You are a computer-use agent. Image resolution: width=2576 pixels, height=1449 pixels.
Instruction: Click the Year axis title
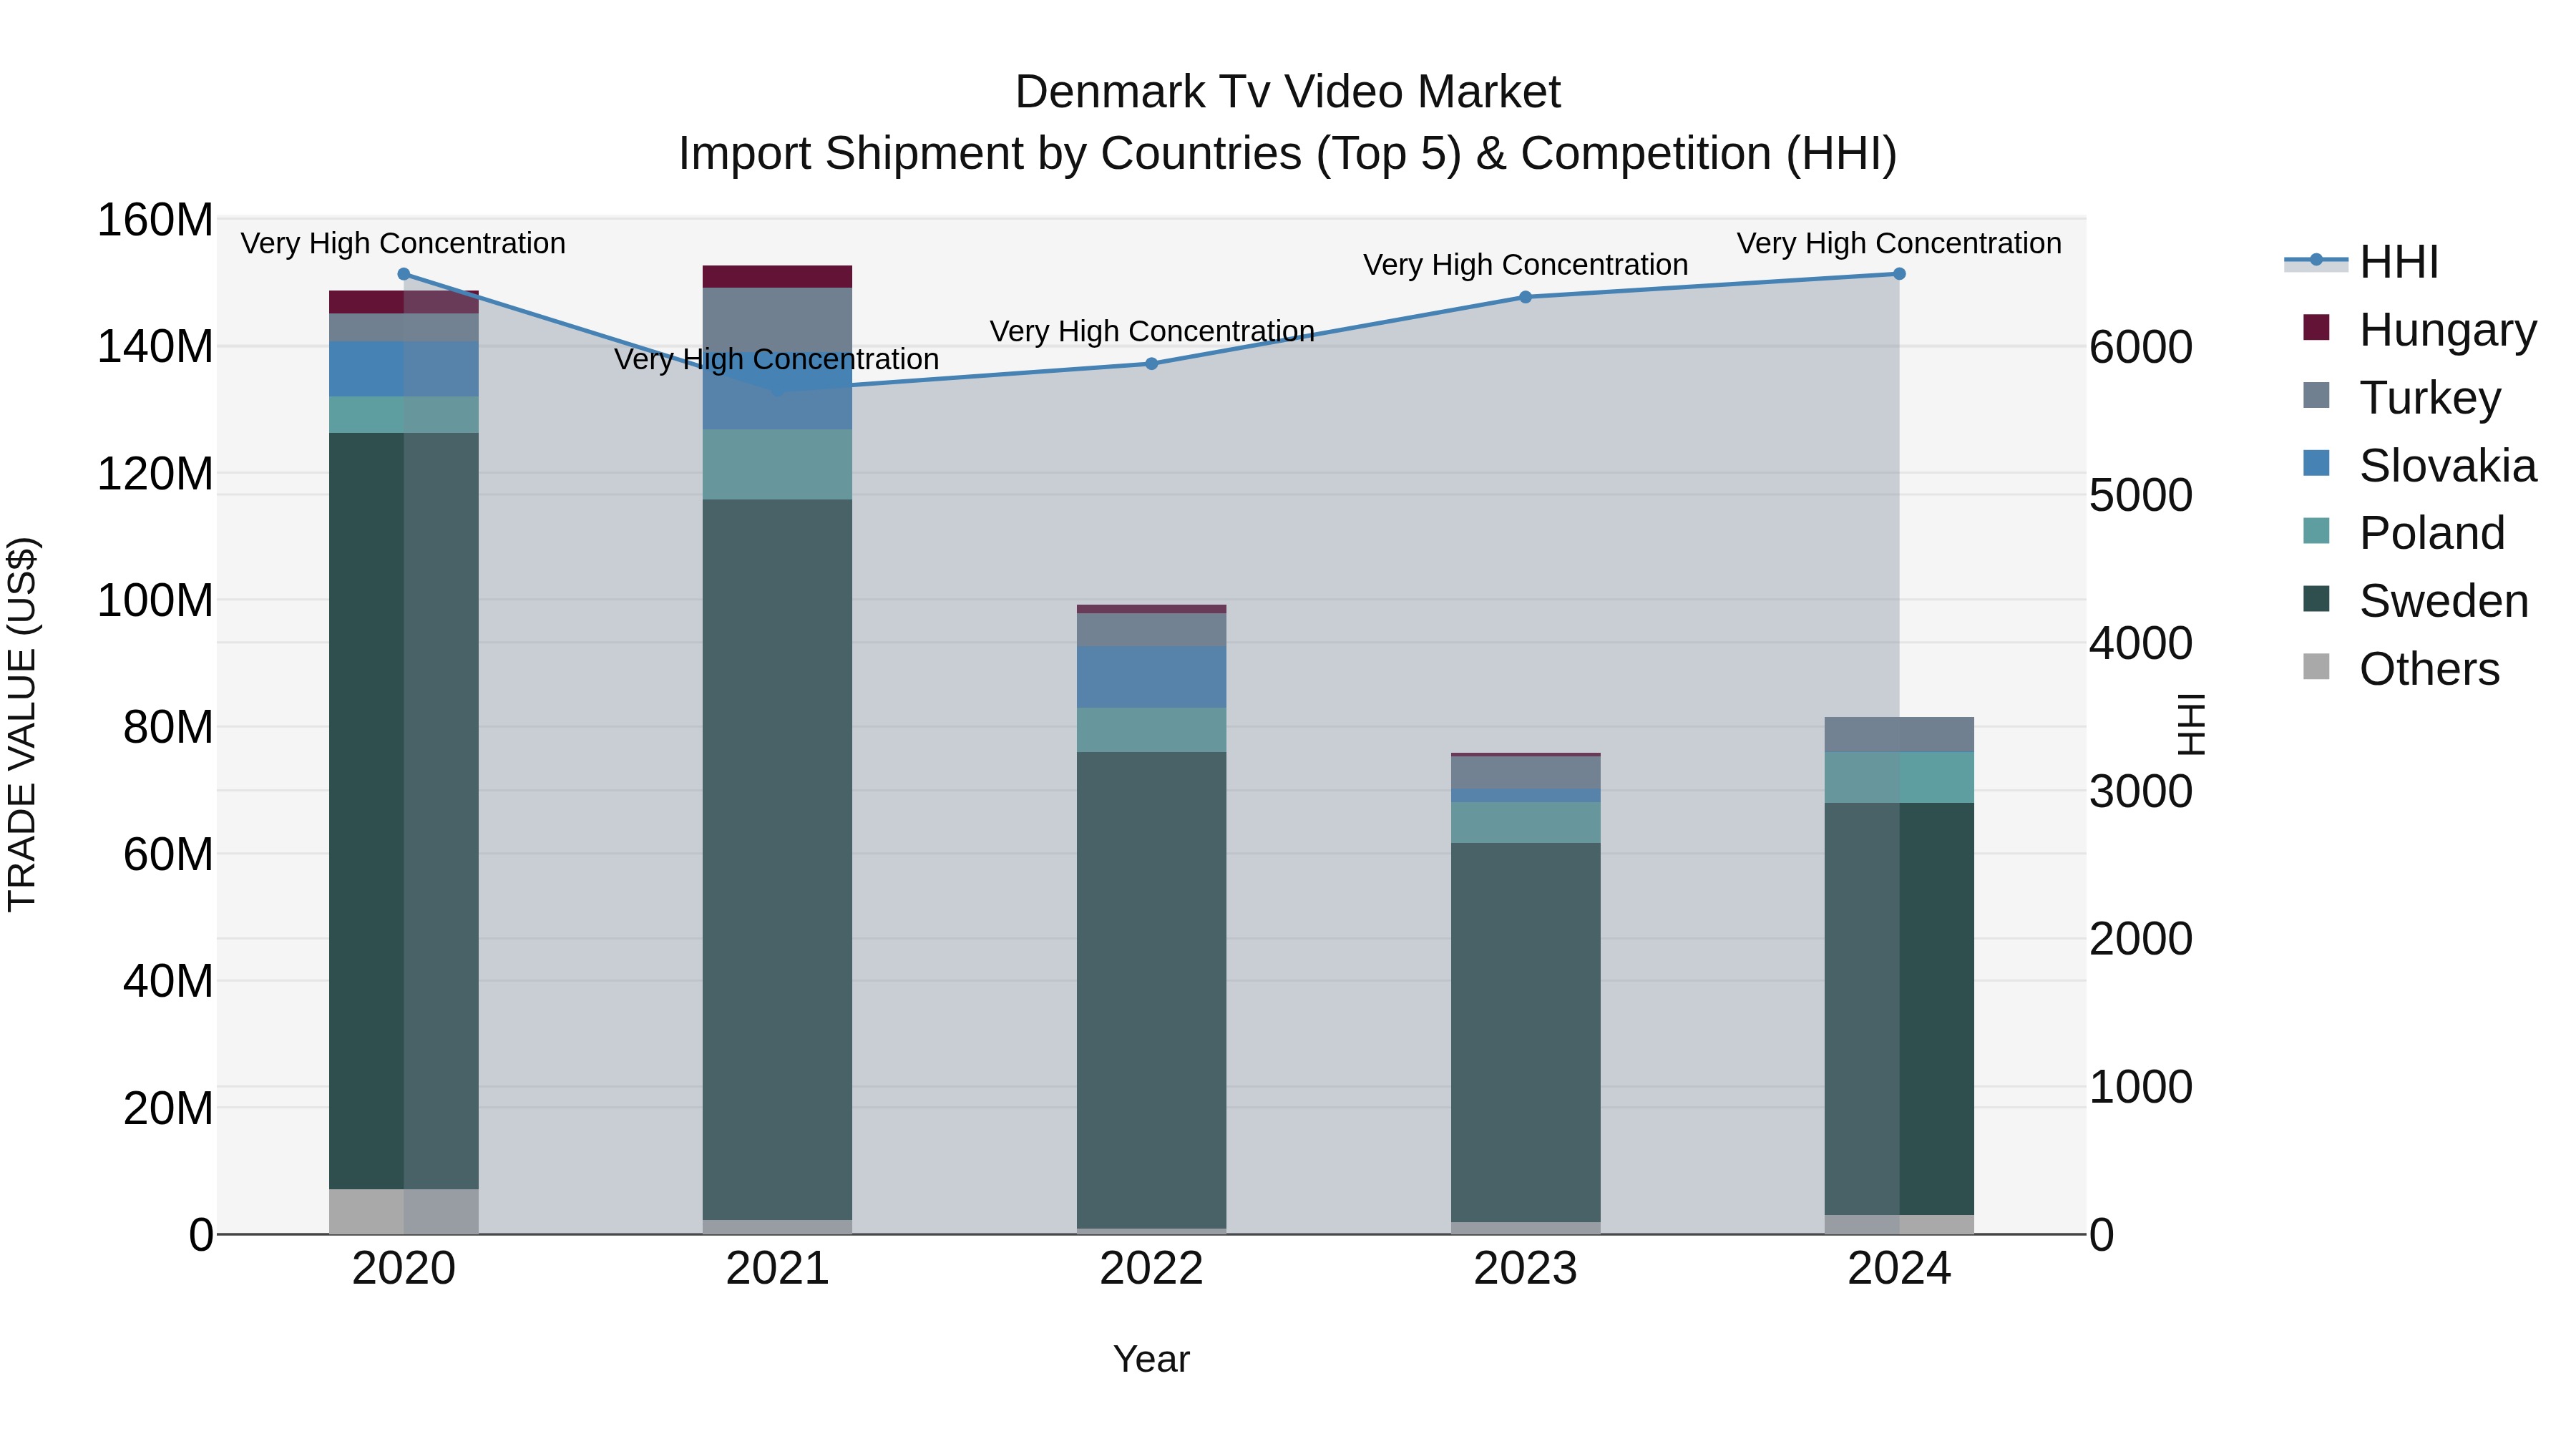pyautogui.click(x=1151, y=1359)
